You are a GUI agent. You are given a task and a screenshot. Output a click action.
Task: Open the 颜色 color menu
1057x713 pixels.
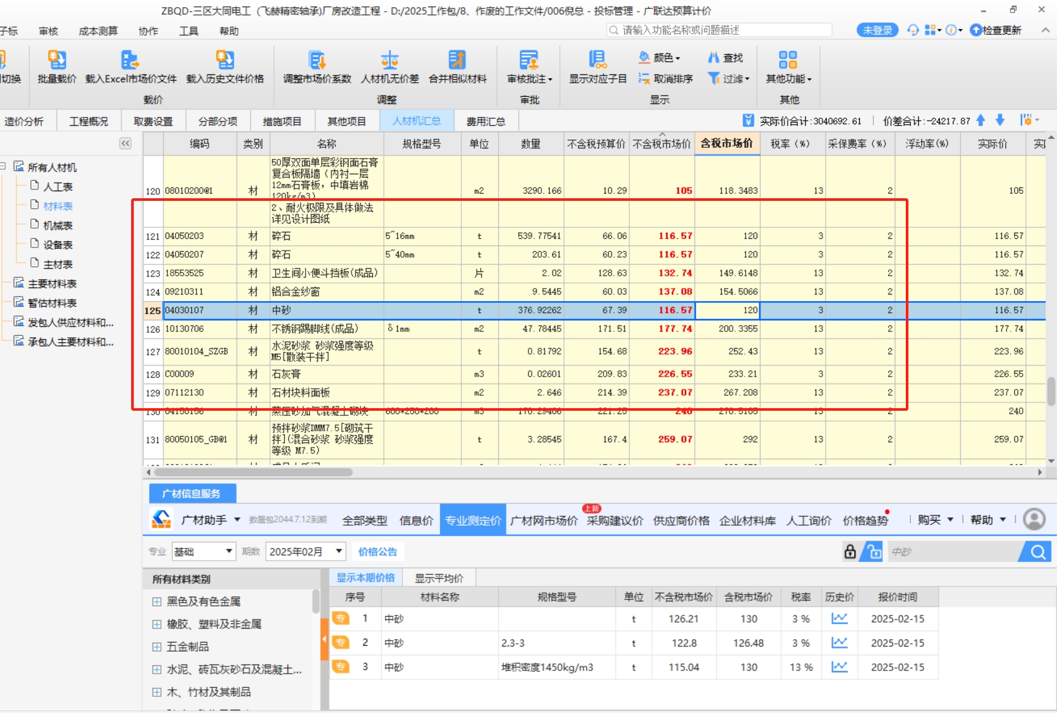pos(660,57)
